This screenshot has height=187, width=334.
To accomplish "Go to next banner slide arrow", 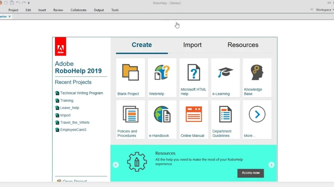I will tap(271, 165).
